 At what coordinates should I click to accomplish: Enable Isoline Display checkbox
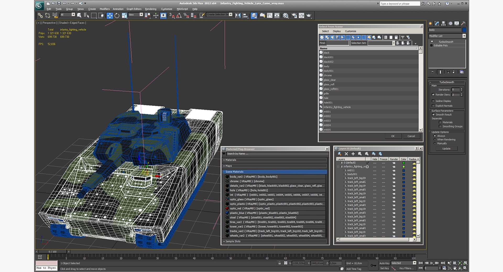click(433, 101)
